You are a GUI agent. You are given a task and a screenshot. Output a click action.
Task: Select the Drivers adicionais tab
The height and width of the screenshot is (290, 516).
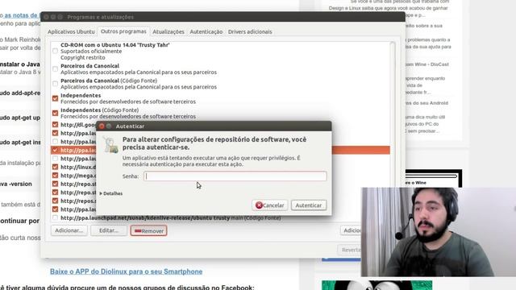[250, 32]
